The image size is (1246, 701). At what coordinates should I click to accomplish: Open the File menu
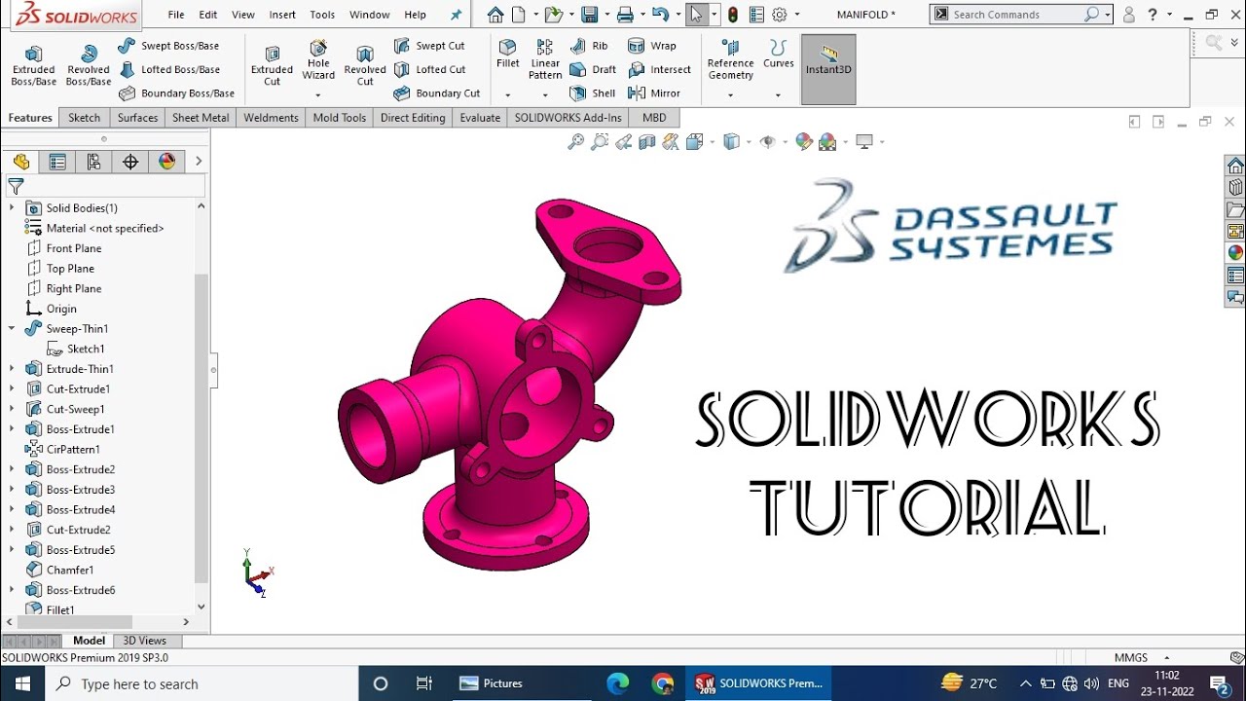click(176, 15)
